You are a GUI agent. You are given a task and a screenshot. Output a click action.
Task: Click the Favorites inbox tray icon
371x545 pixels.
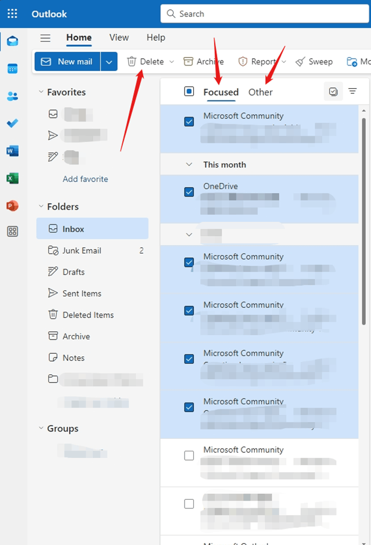pyautogui.click(x=53, y=114)
